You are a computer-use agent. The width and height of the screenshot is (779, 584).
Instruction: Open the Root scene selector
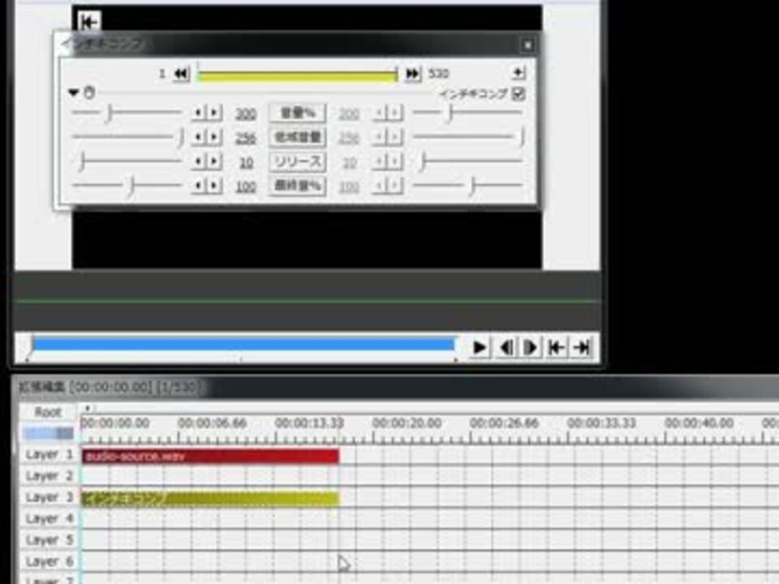click(48, 412)
